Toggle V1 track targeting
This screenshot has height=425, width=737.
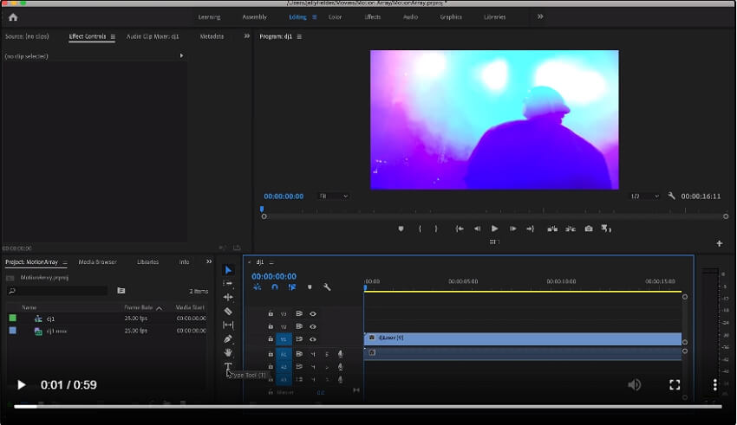[284, 339]
